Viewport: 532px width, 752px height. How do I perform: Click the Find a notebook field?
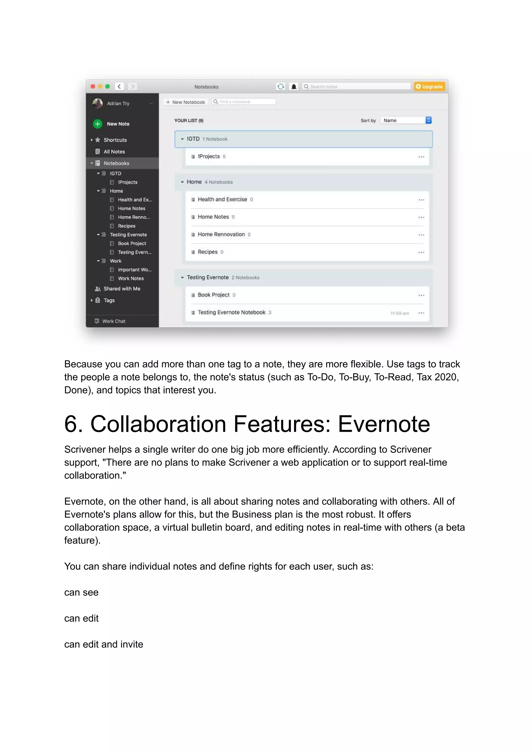pyautogui.click(x=243, y=102)
